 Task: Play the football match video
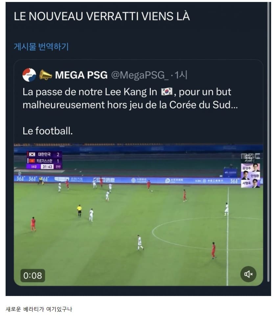click(x=138, y=215)
